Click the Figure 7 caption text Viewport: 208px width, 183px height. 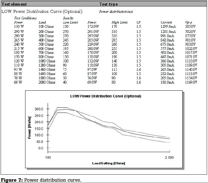click(41, 180)
